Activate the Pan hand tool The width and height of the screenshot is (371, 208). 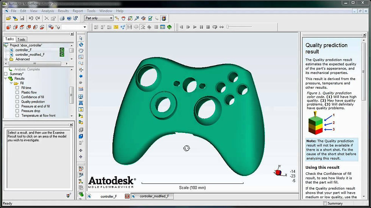pos(81,51)
